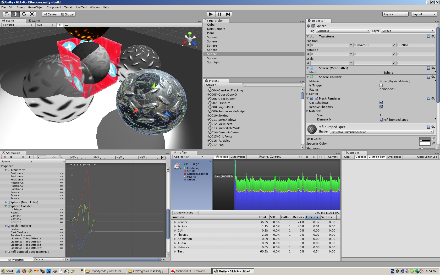440x275 pixels.
Task: Pick Main Color with eyedropper icon
Action: point(433,139)
